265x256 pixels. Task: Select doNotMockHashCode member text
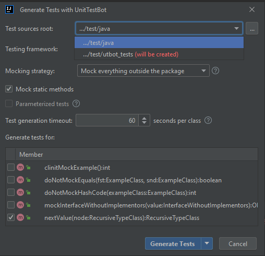(120, 193)
